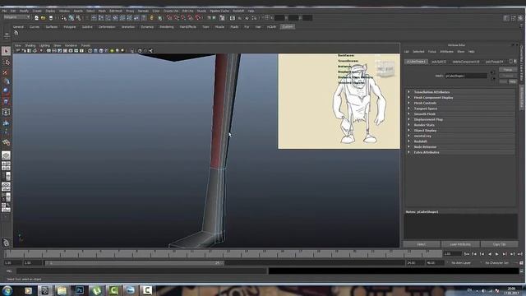Choose the Rotate tool in toolbox
The image size is (526, 296).
(x=6, y=90)
